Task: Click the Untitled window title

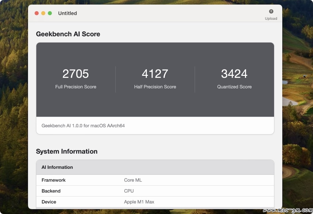Action: tap(68, 13)
